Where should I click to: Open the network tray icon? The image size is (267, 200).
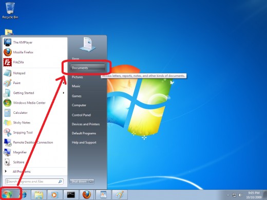(x=234, y=195)
